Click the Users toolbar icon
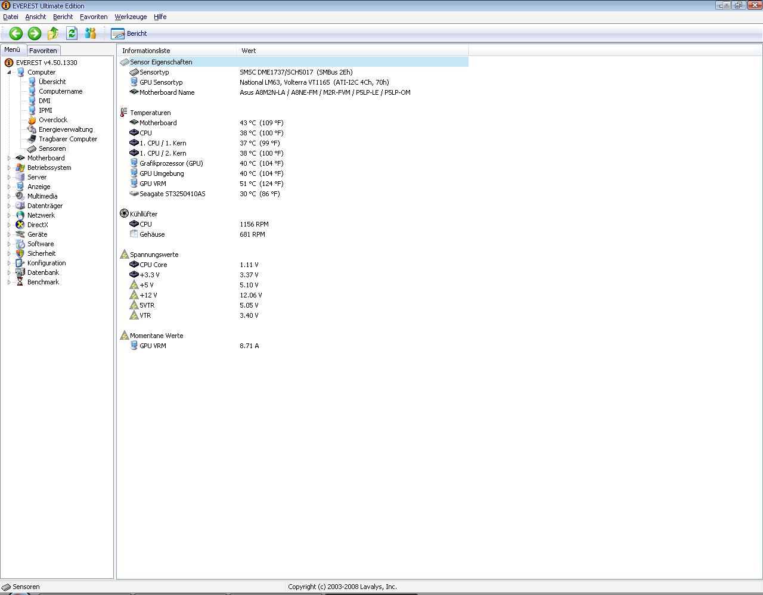 (90, 33)
